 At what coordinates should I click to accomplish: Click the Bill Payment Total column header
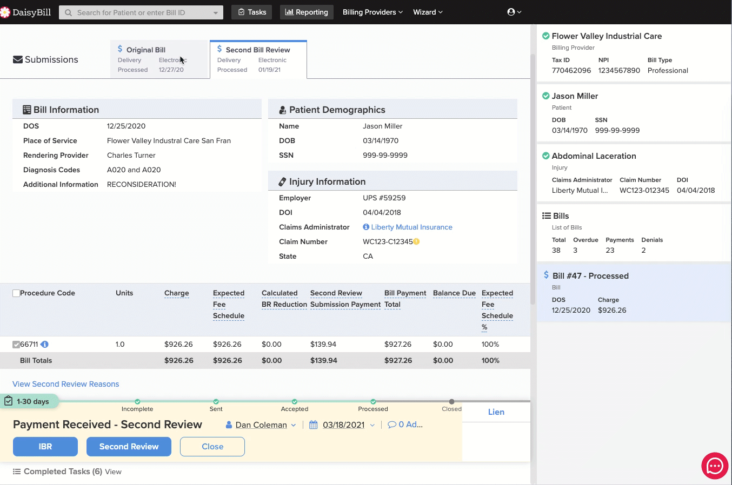click(x=405, y=299)
